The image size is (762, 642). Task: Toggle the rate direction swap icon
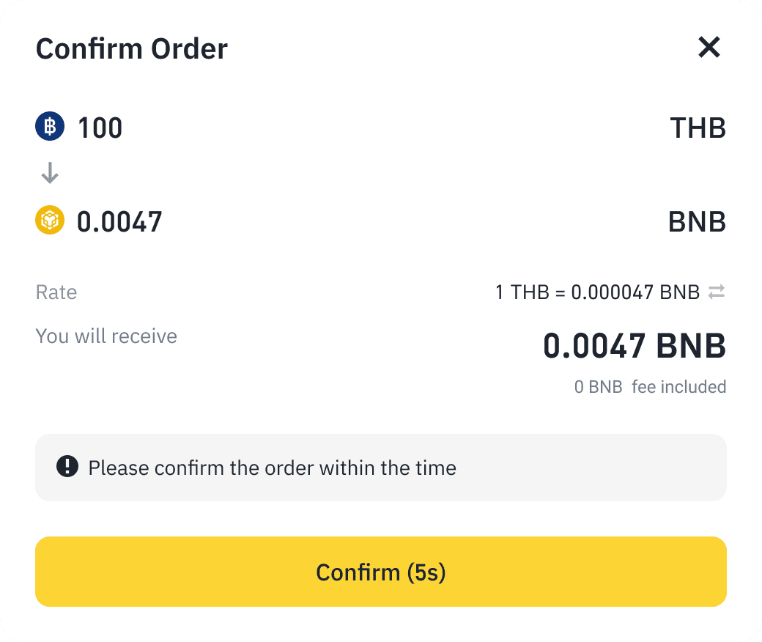[717, 292]
